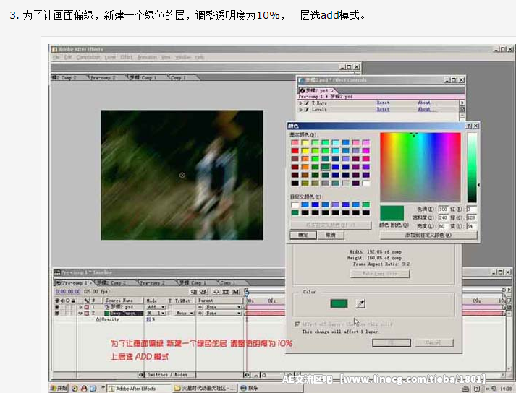
Task: Open the Add blending mode dropdown for layer 1
Action: coord(156,307)
